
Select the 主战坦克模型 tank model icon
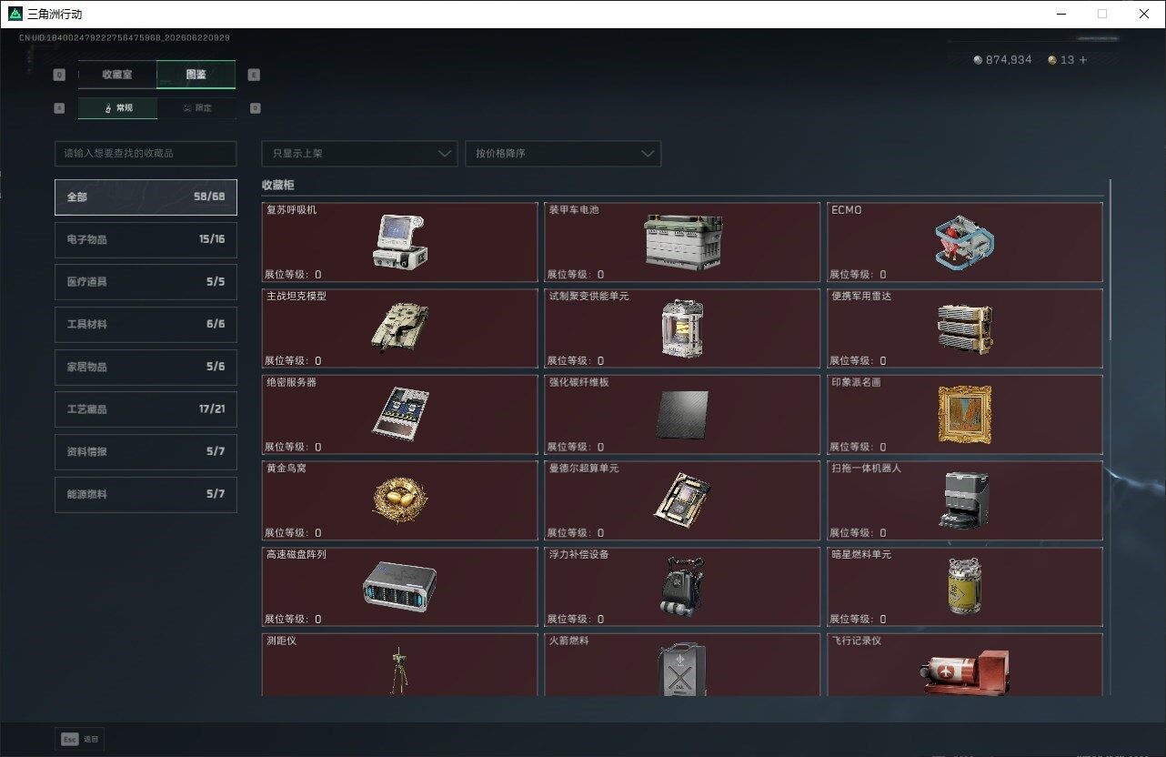[400, 328]
